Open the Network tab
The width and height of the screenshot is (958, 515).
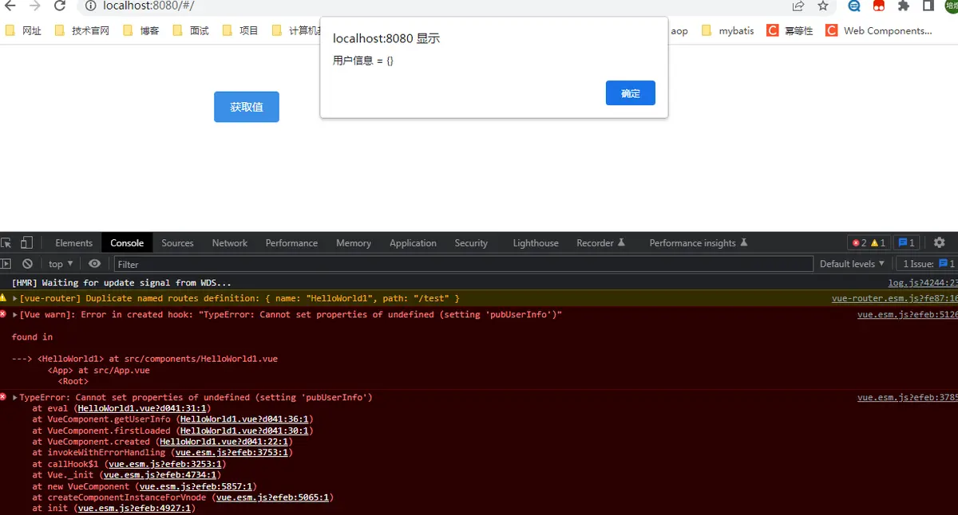click(230, 243)
